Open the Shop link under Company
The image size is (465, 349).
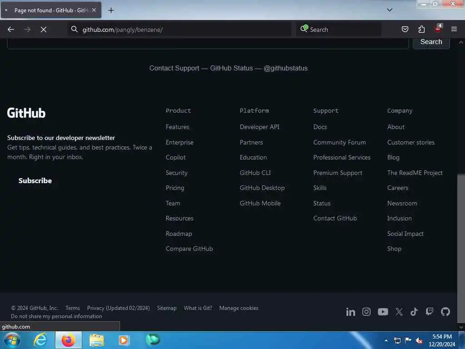click(x=394, y=249)
